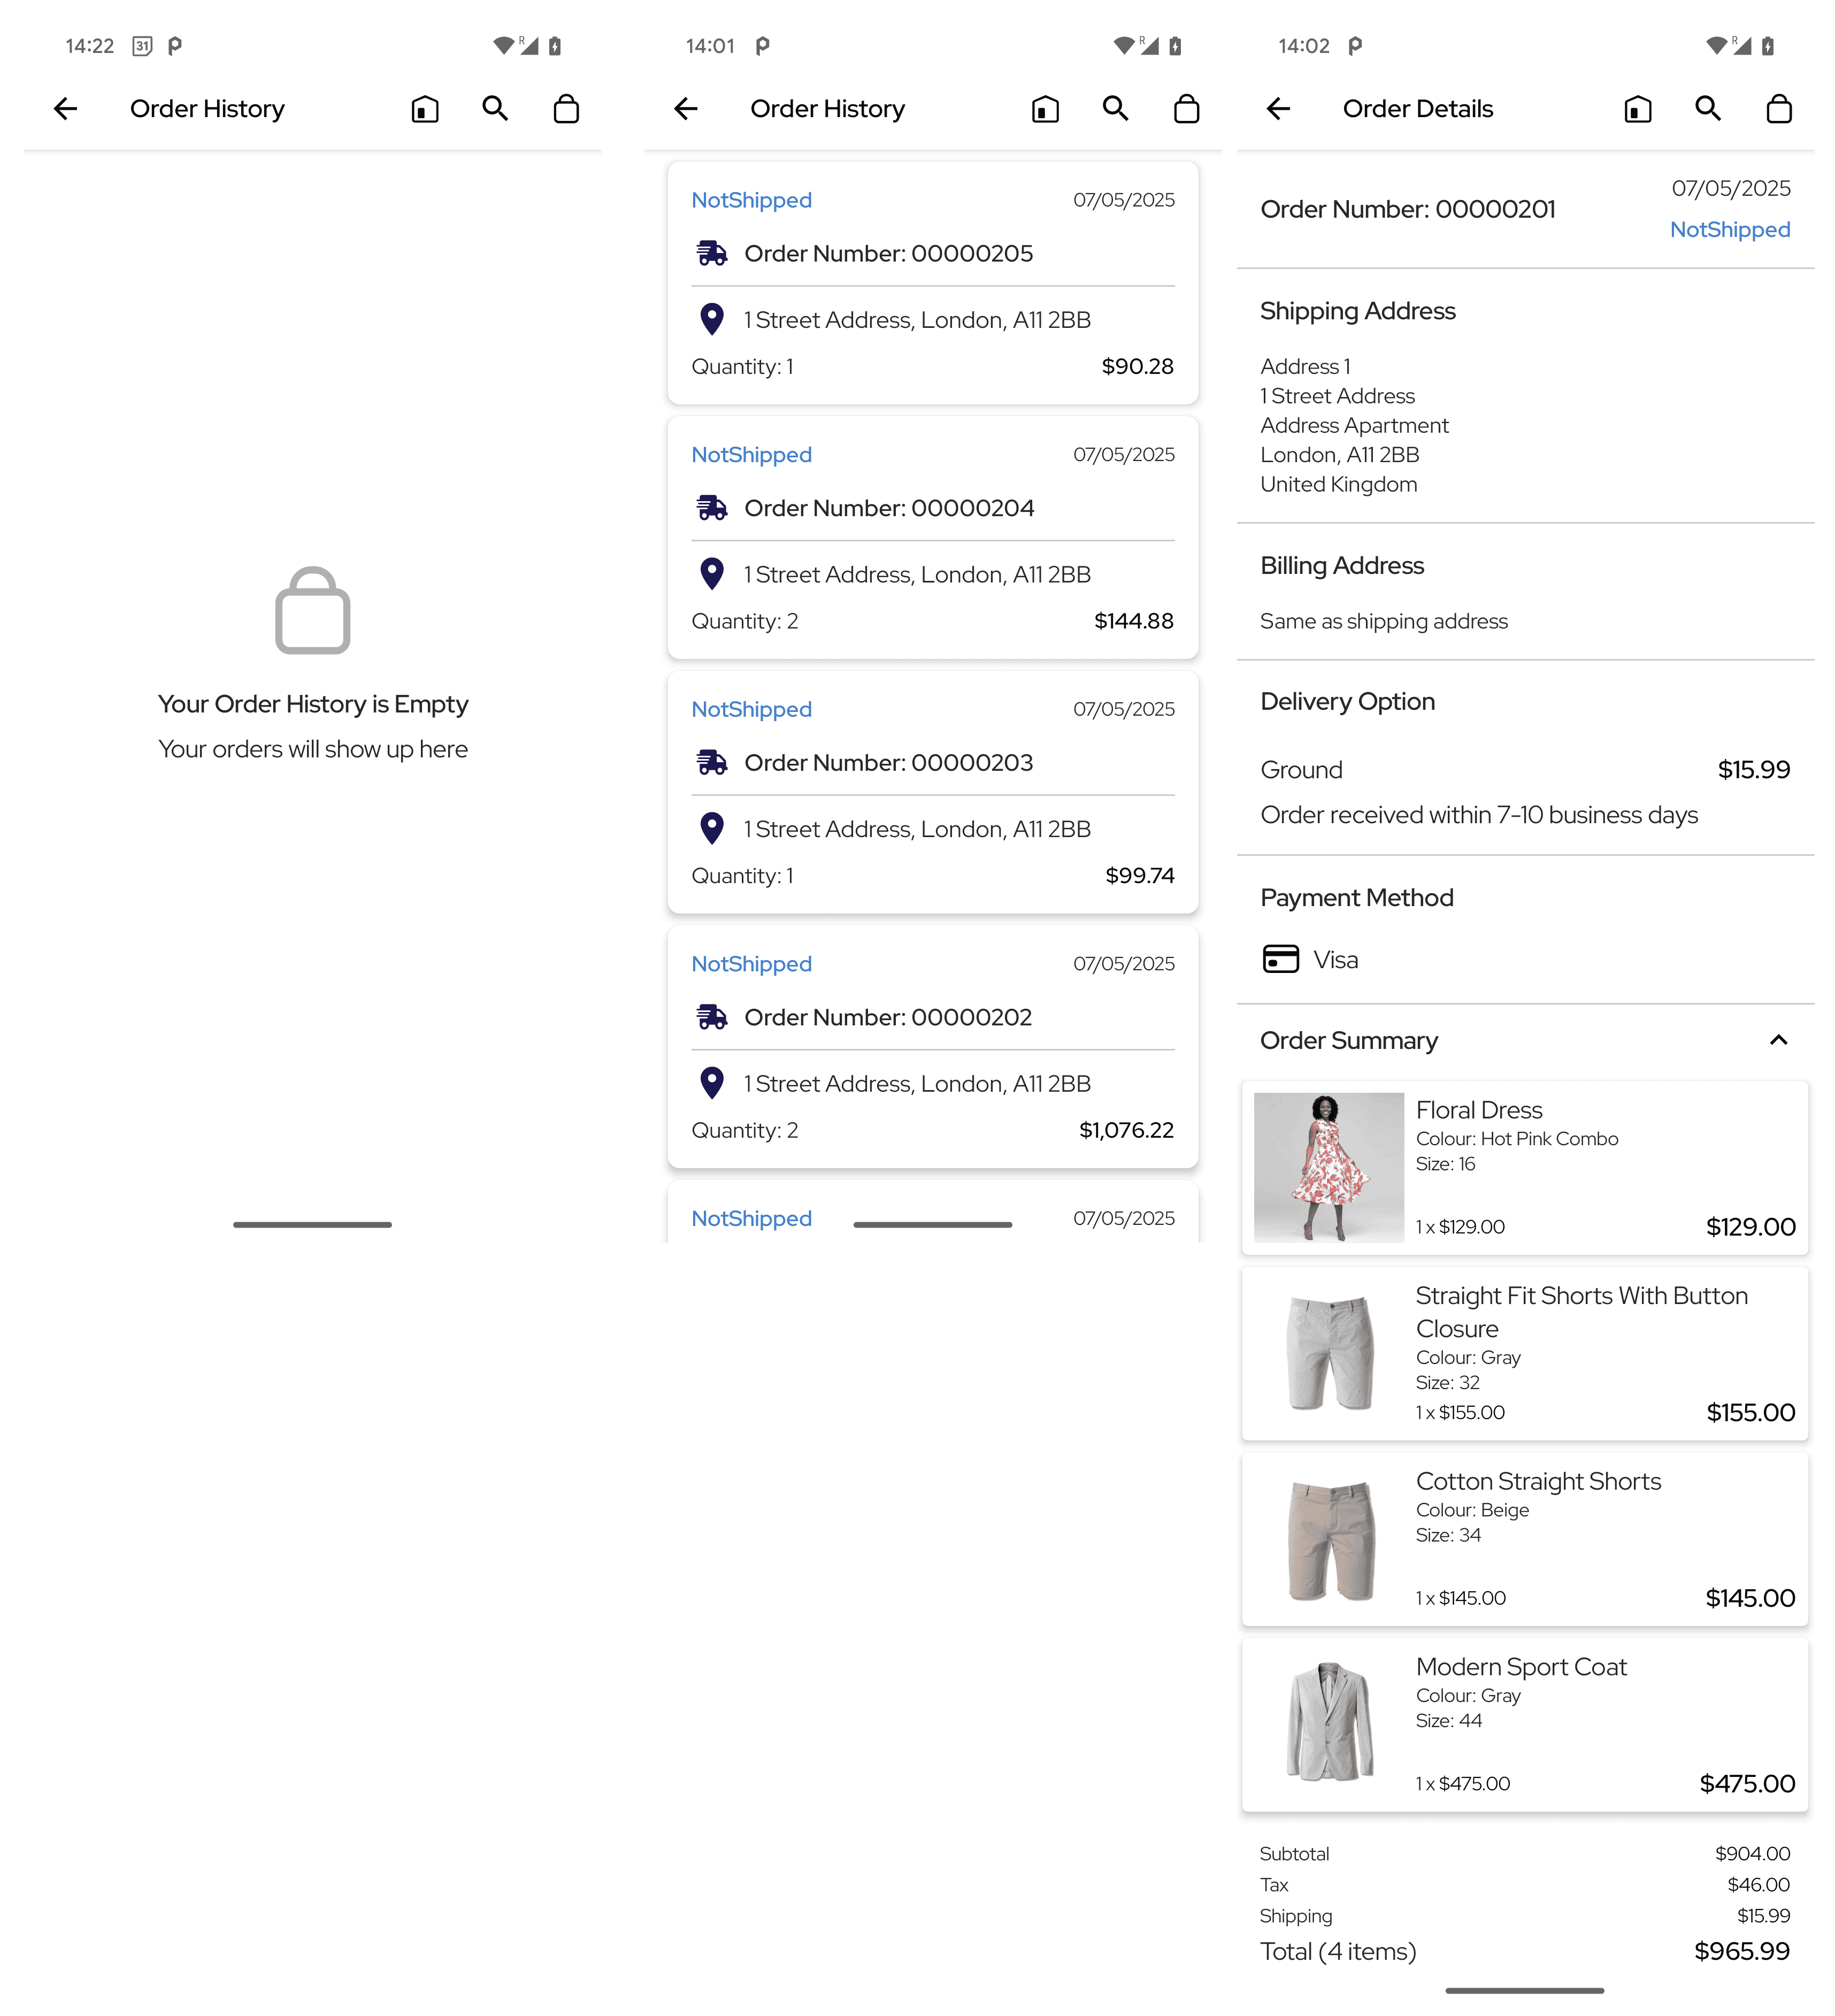Open the gray Straight Fit Shorts image
1835x2016 pixels.
click(1329, 1353)
